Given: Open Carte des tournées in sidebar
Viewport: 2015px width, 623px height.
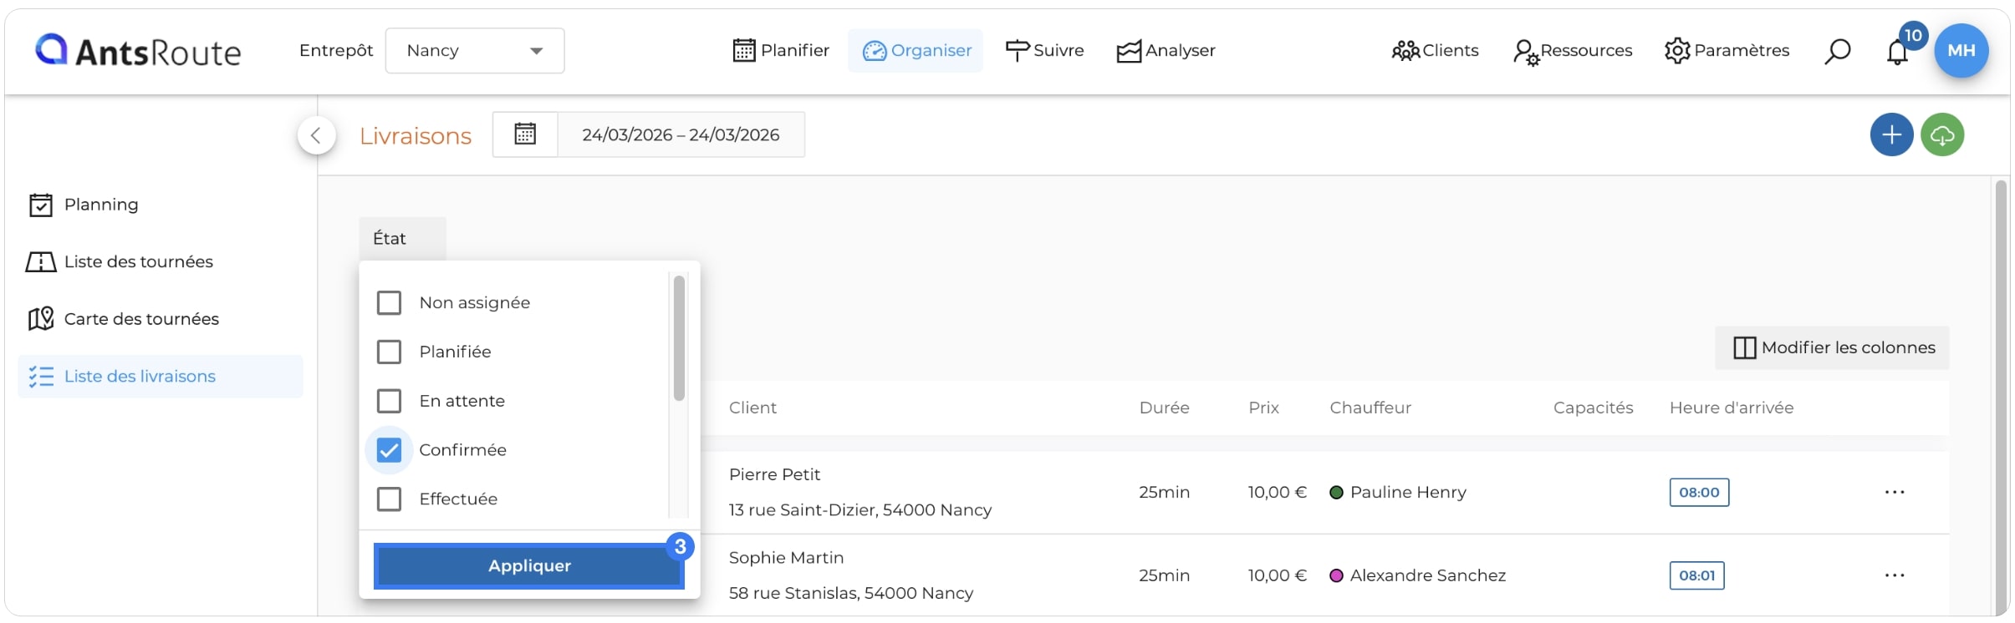Looking at the screenshot, I should [x=124, y=319].
